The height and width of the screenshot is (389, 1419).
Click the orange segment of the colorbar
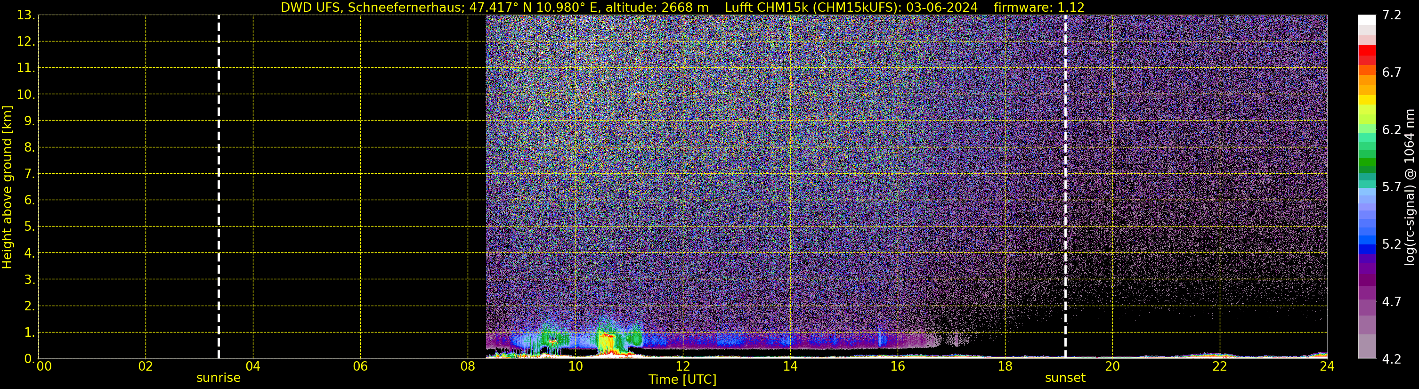point(1367,80)
